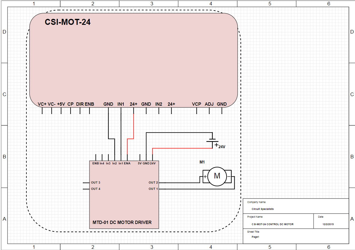Click the Project Name field label
The height and width of the screenshot is (250, 355).
pos(255,217)
